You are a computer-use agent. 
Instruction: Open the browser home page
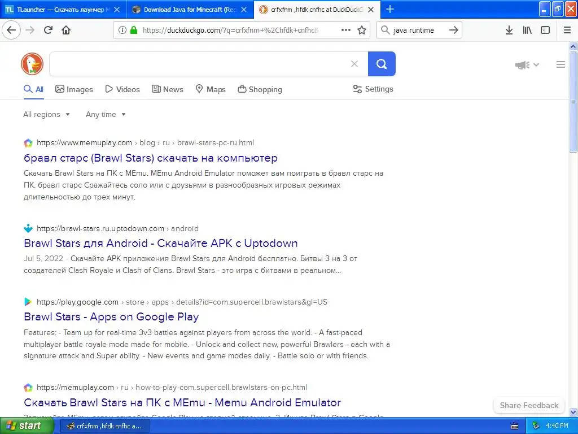pos(66,30)
